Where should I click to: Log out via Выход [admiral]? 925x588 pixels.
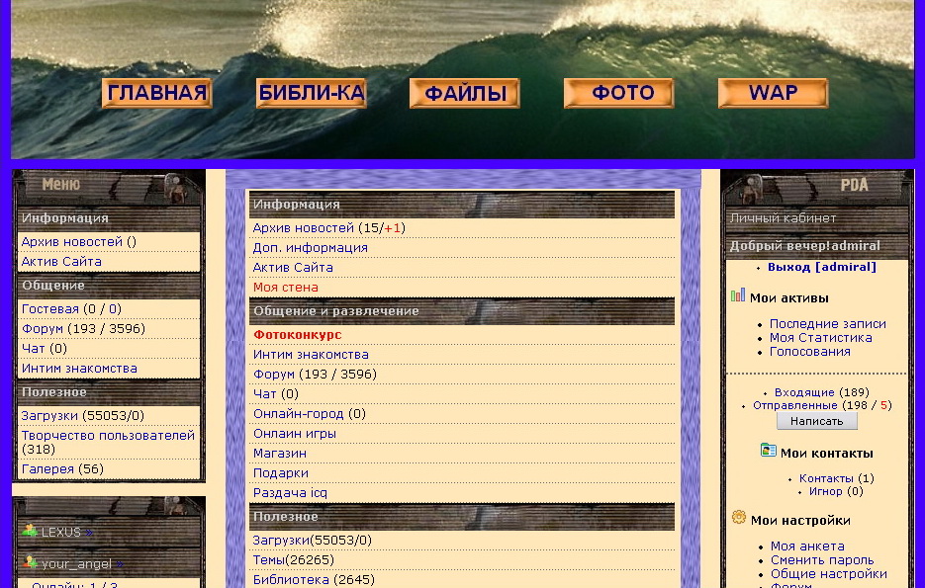822,267
